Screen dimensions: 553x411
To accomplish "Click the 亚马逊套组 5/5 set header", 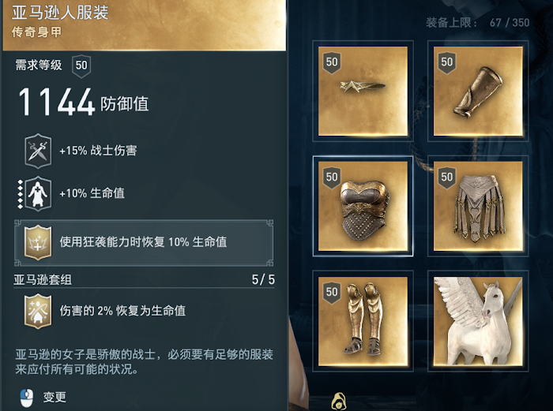I will point(144,280).
